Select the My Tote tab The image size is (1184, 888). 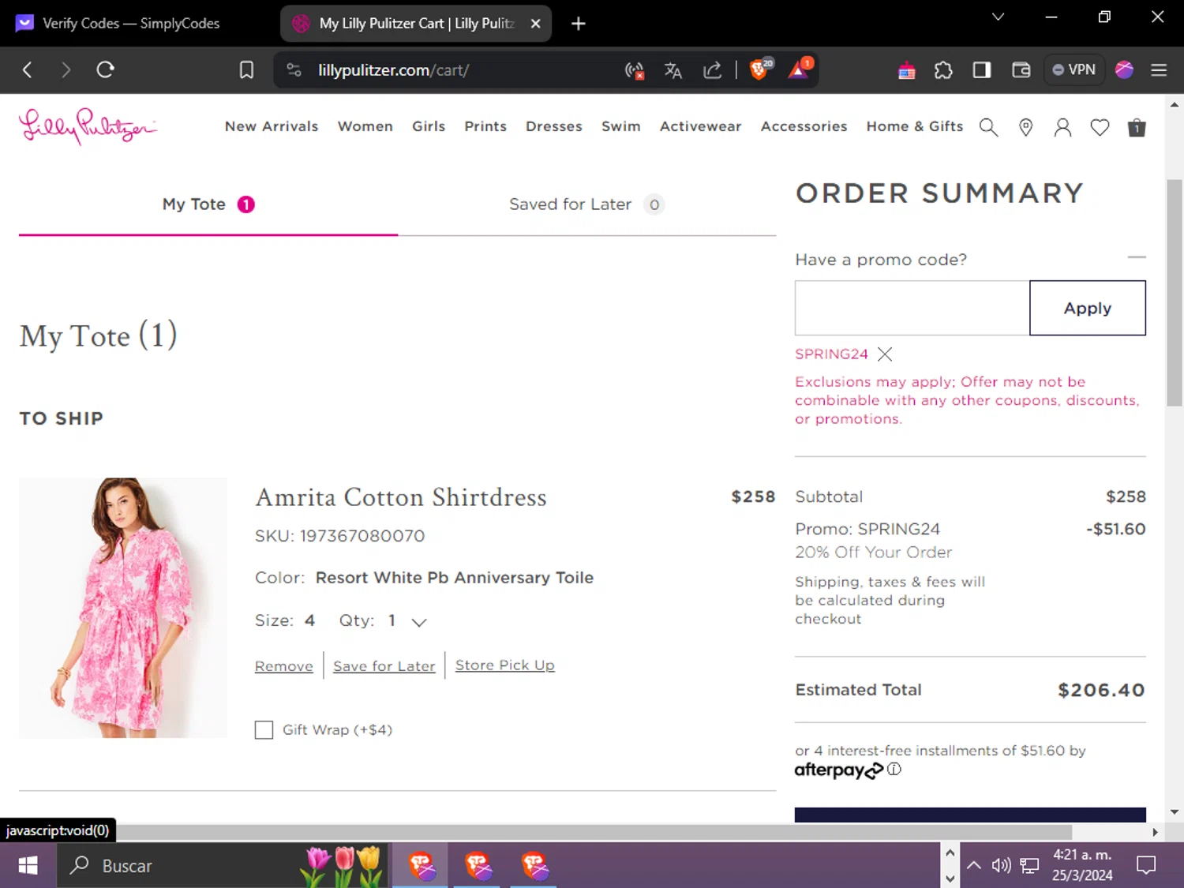[208, 204]
